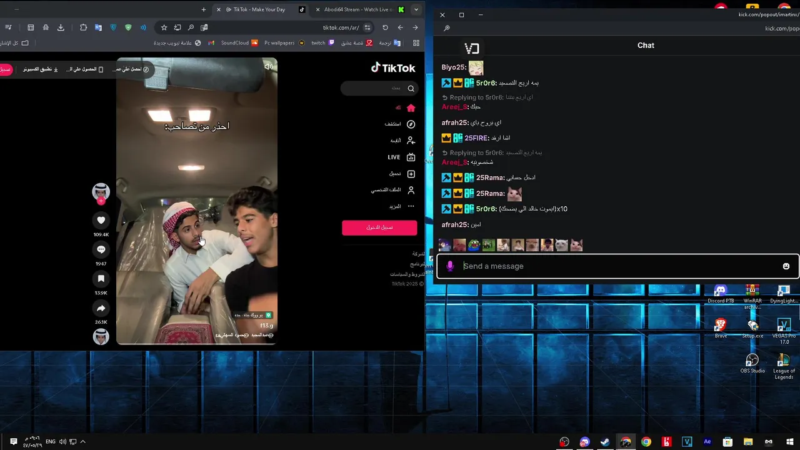Click the username afrah25 beside 'امين'

point(455,224)
